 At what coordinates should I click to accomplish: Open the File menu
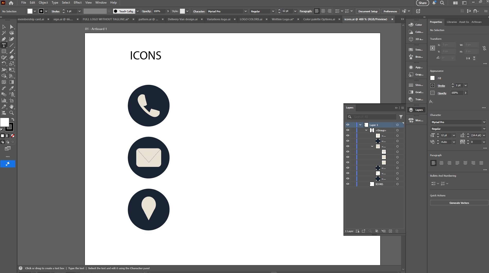tap(24, 3)
